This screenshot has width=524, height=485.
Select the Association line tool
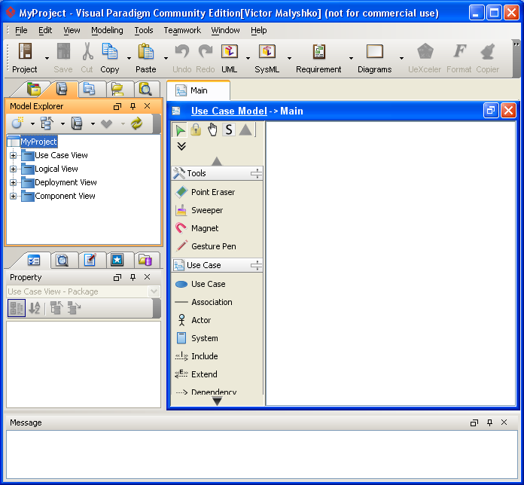pos(203,302)
